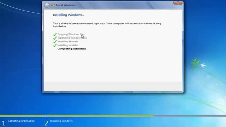The width and height of the screenshot is (226, 127).
Task: Select the 'Installing updates' step text
Action: point(68,45)
